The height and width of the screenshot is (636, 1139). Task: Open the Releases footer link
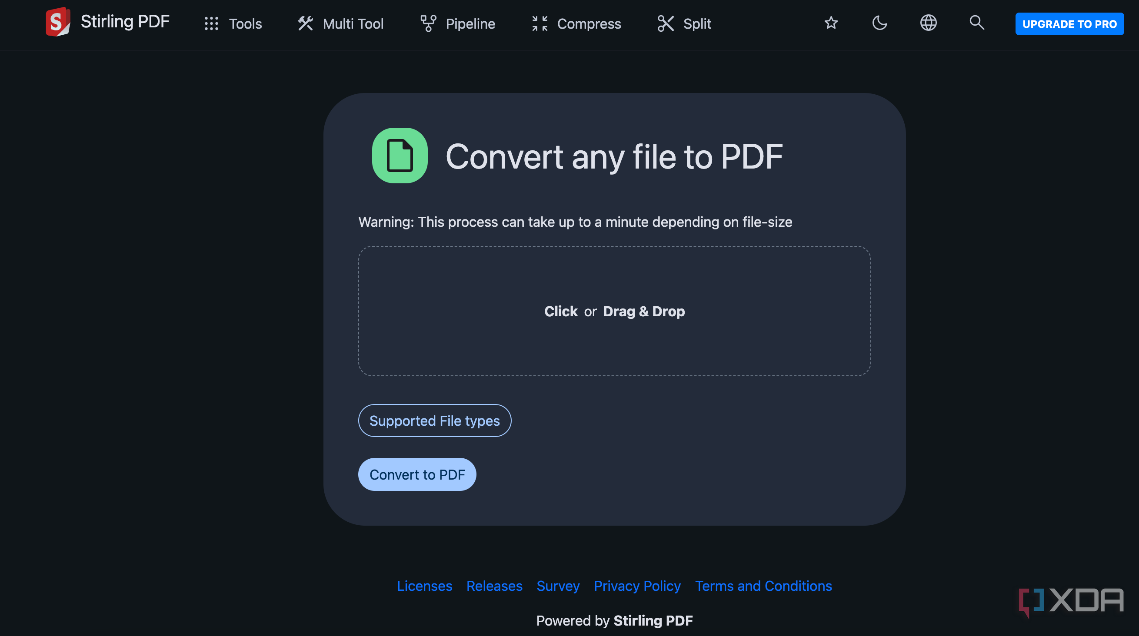coord(494,586)
